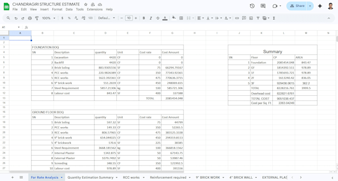Image resolution: width=338 pixels, height=181 pixels.
Task: Collapse the toolbar with the chevron
Action: [329, 18]
